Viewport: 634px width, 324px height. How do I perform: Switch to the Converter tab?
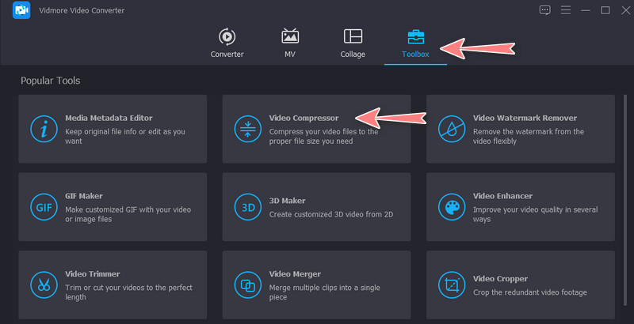tap(227, 43)
